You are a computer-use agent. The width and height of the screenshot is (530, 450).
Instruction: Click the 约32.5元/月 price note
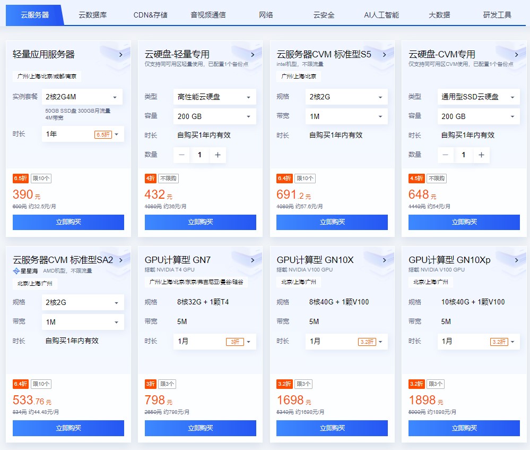(x=42, y=207)
